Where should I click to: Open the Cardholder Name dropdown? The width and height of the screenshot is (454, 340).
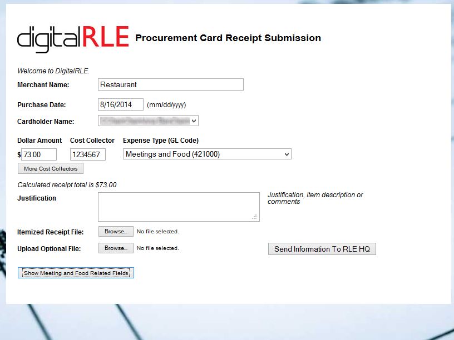pos(148,121)
